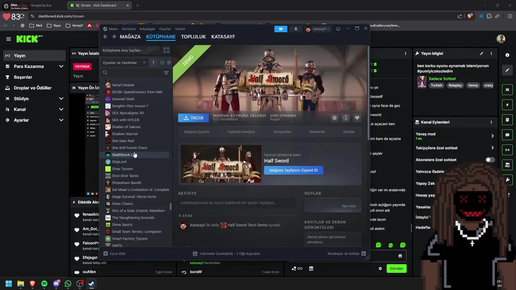Open Half Sword manage gear icon
Viewport: 516px width, 290px height.
(334, 118)
